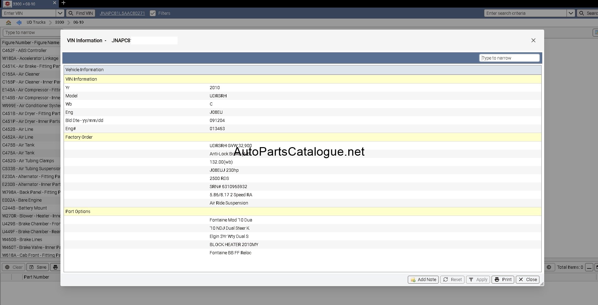Viewport: 598px width, 305px height.
Task: Click the Find VIN button
Action: pos(81,13)
